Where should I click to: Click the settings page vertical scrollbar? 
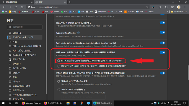click(188, 73)
